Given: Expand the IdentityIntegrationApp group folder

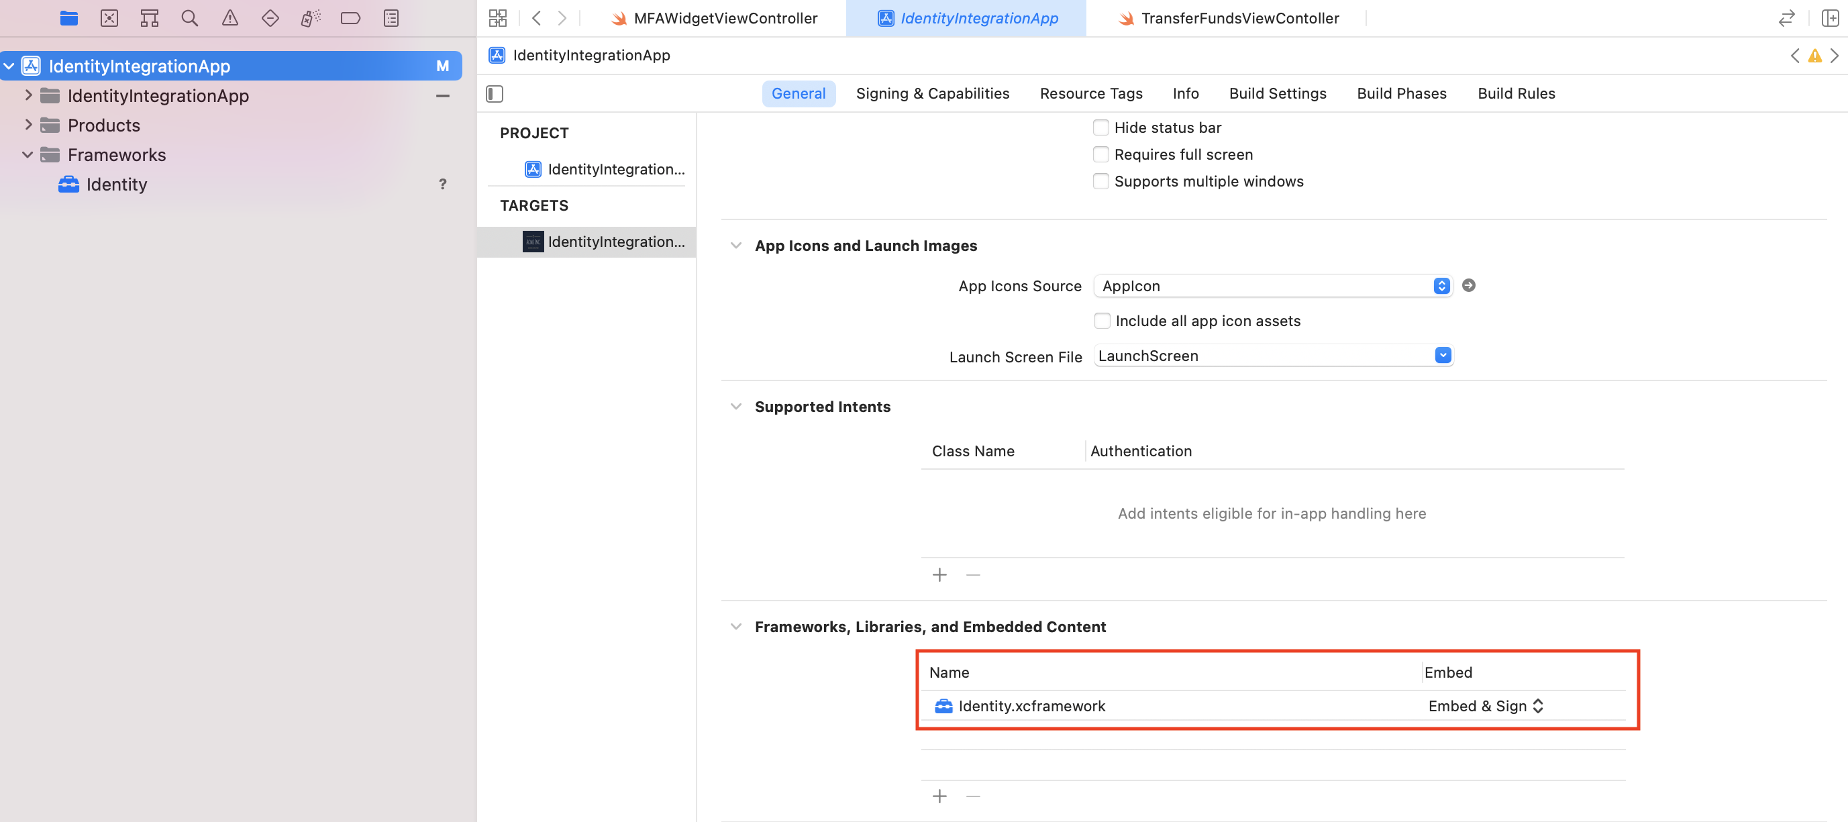Looking at the screenshot, I should 28,95.
